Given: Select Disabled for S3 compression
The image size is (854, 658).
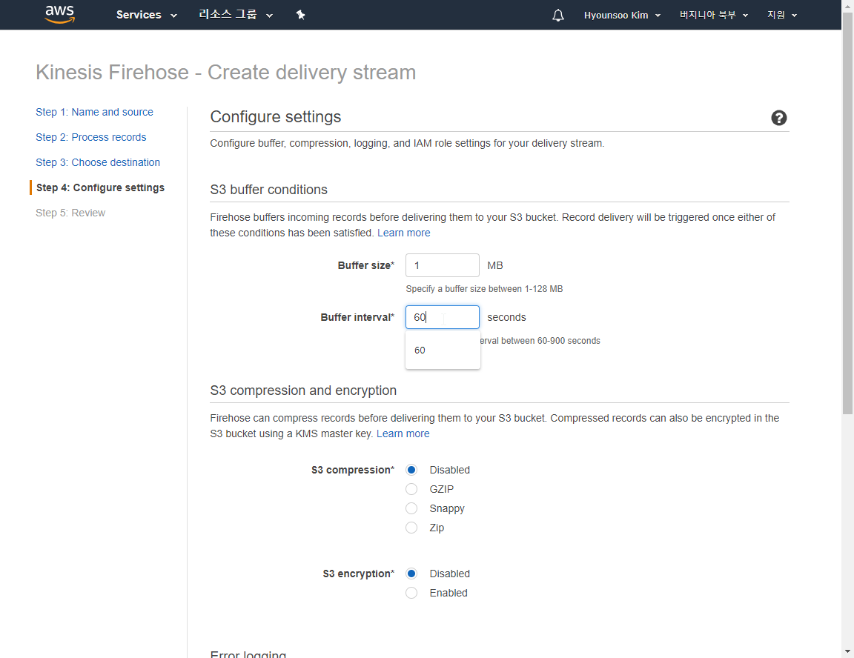Looking at the screenshot, I should [411, 470].
